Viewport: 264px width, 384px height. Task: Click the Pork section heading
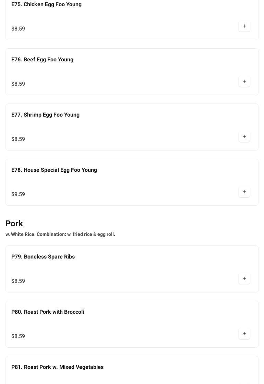point(14,224)
